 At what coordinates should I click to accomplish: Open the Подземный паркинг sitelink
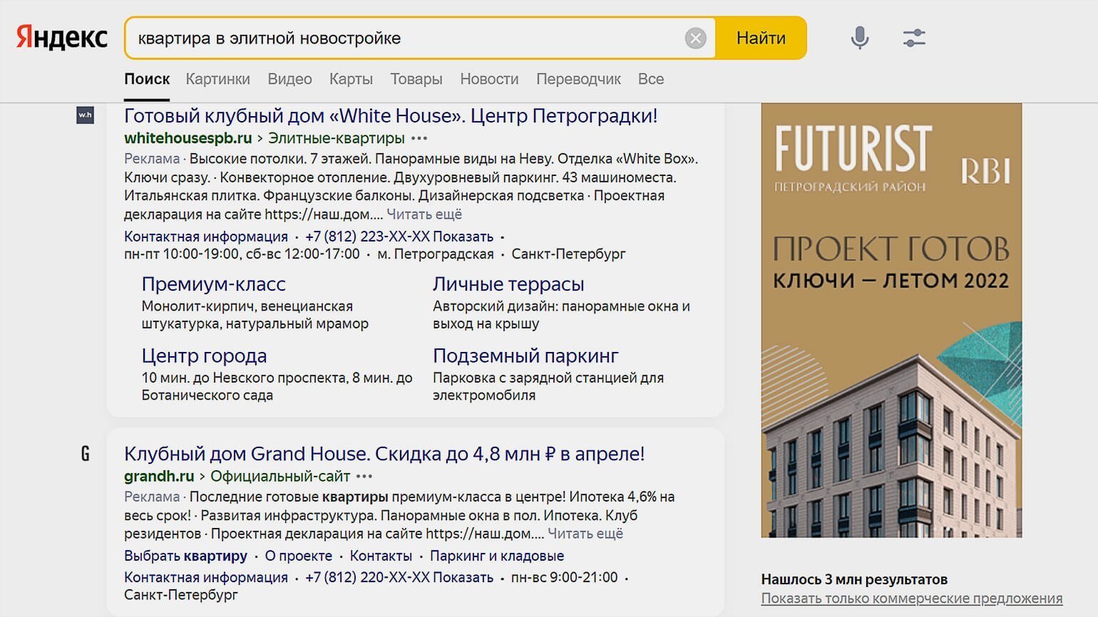click(x=525, y=356)
